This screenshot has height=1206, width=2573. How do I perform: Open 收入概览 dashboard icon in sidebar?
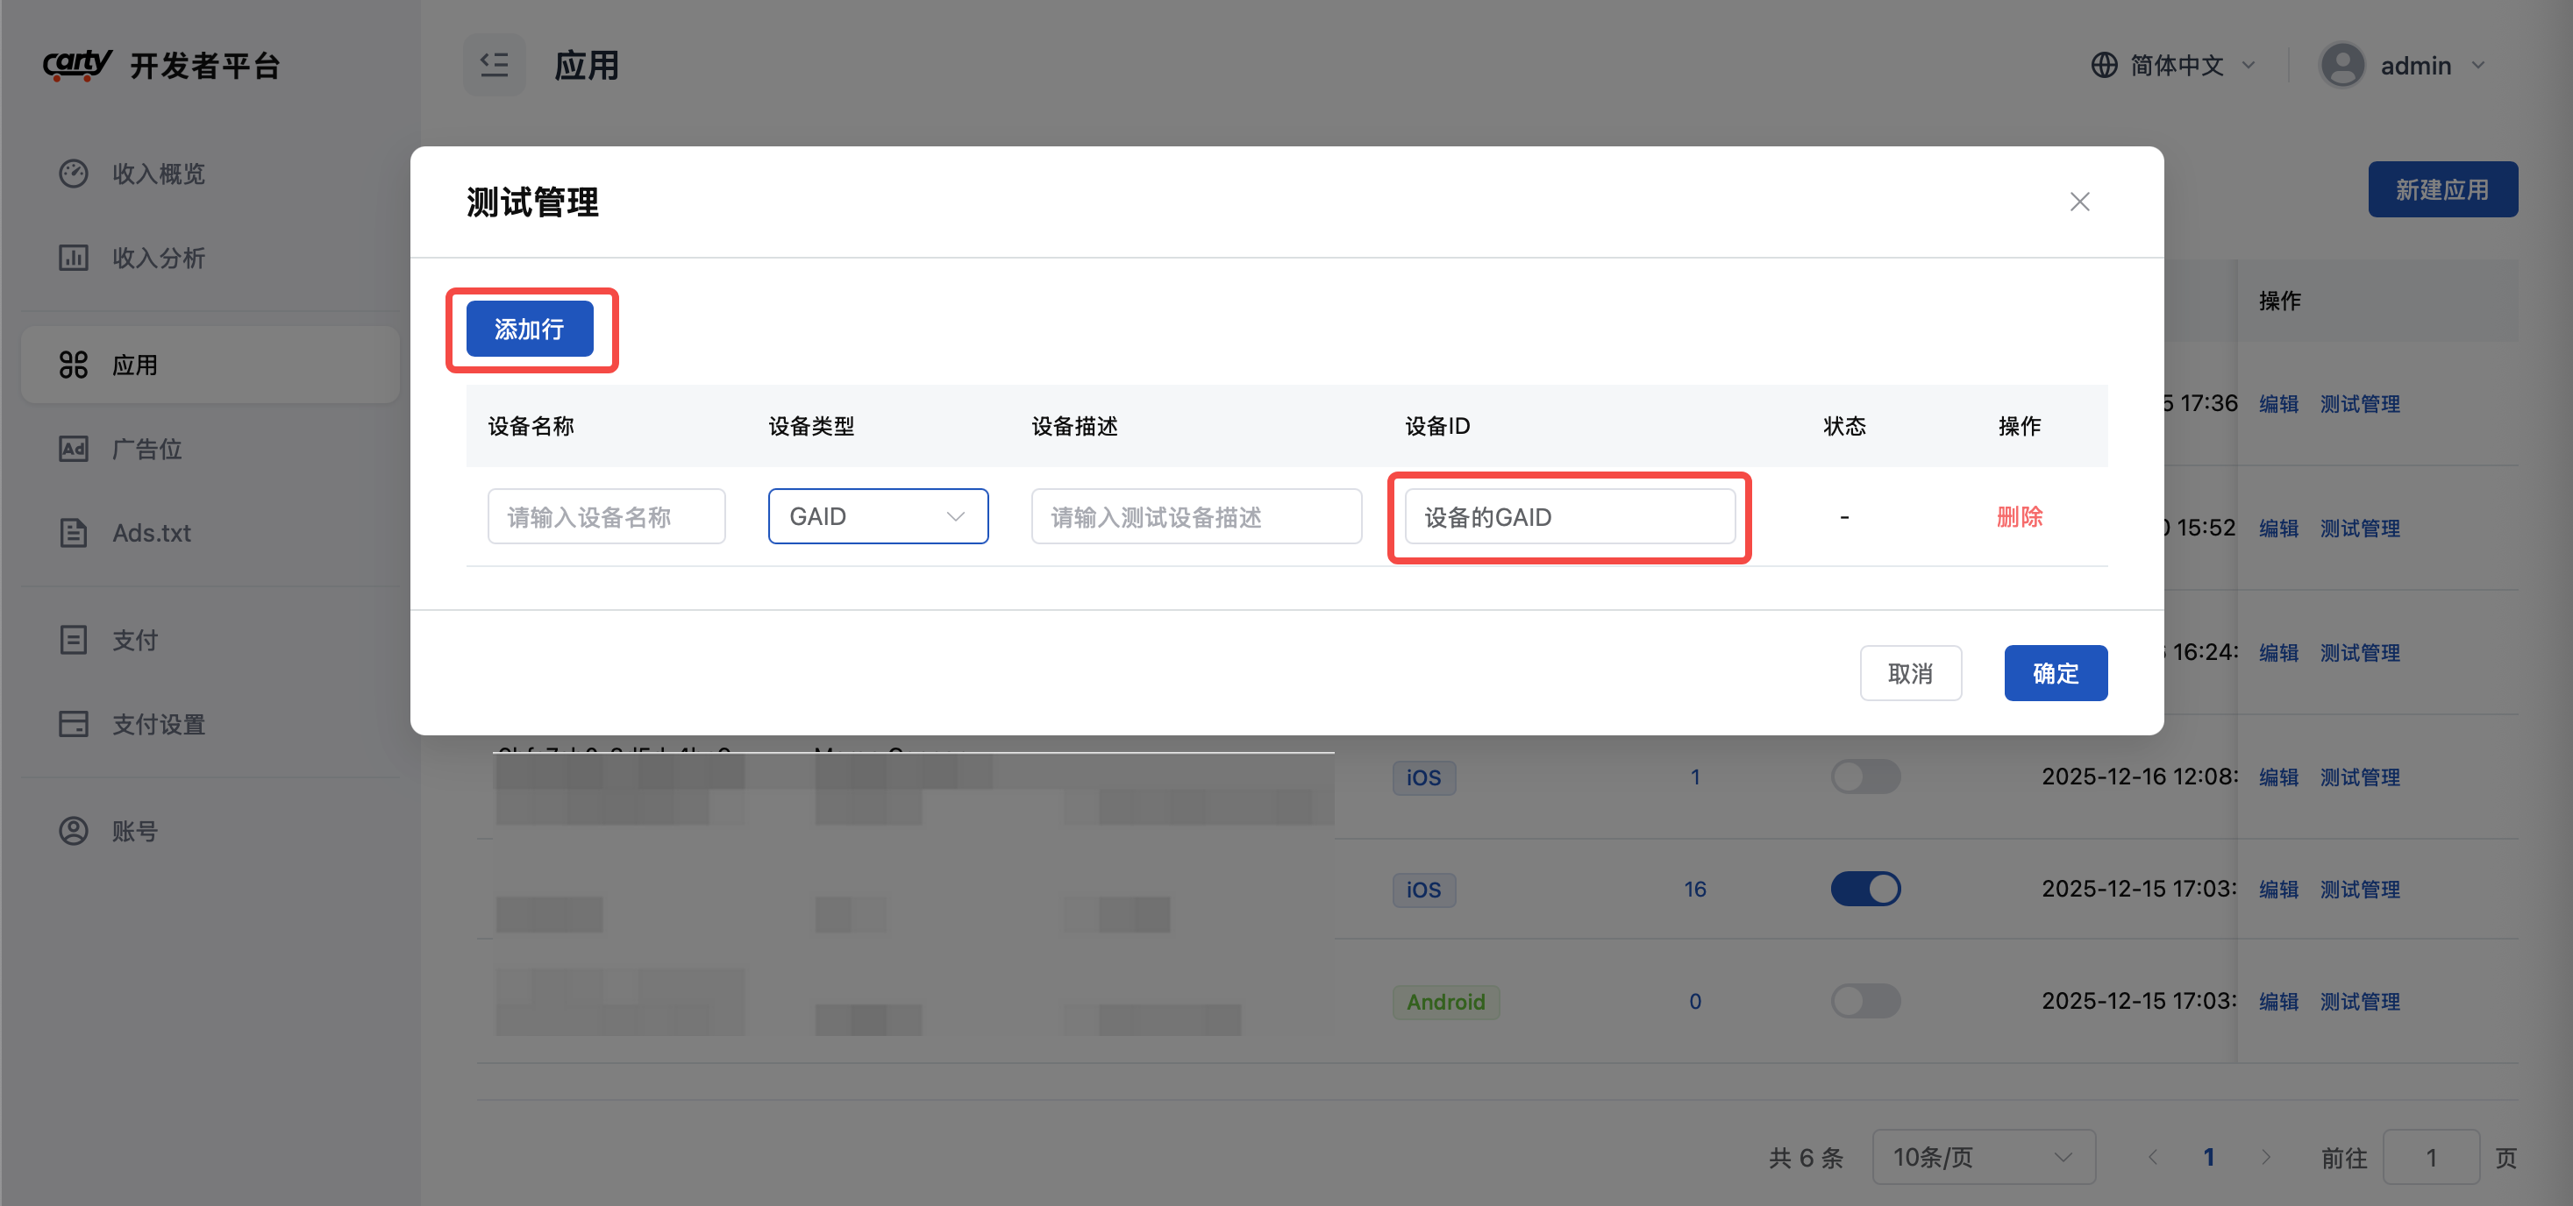[73, 174]
